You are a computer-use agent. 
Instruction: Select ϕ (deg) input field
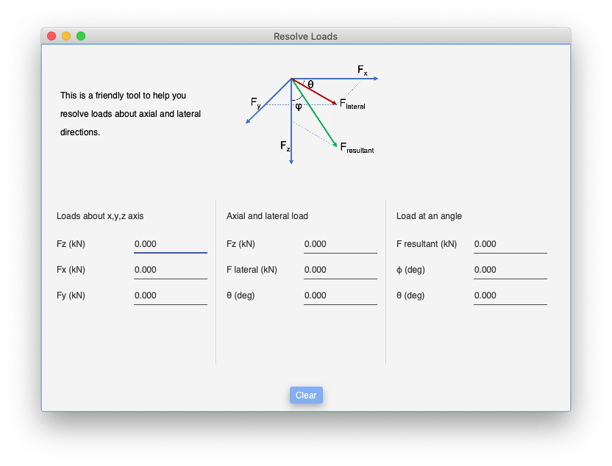point(510,270)
